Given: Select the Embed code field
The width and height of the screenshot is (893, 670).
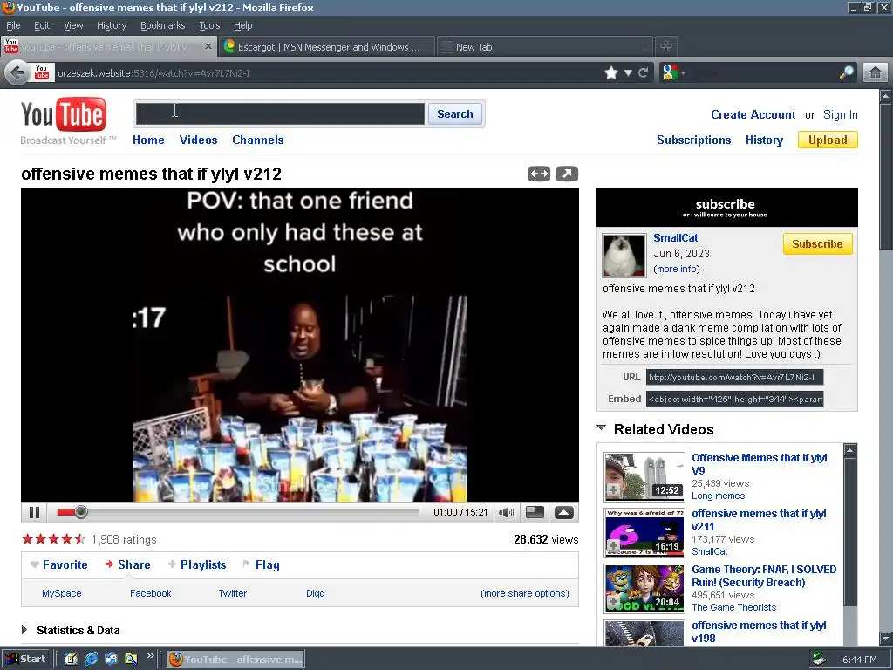Looking at the screenshot, I should click(734, 399).
